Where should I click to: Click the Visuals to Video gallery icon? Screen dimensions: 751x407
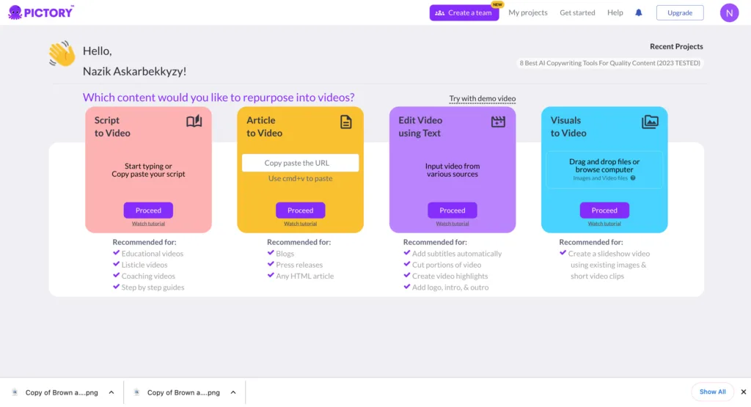[650, 122]
